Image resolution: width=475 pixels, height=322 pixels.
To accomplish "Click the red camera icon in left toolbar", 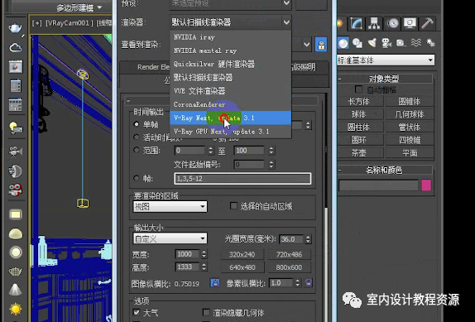I will (x=15, y=190).
